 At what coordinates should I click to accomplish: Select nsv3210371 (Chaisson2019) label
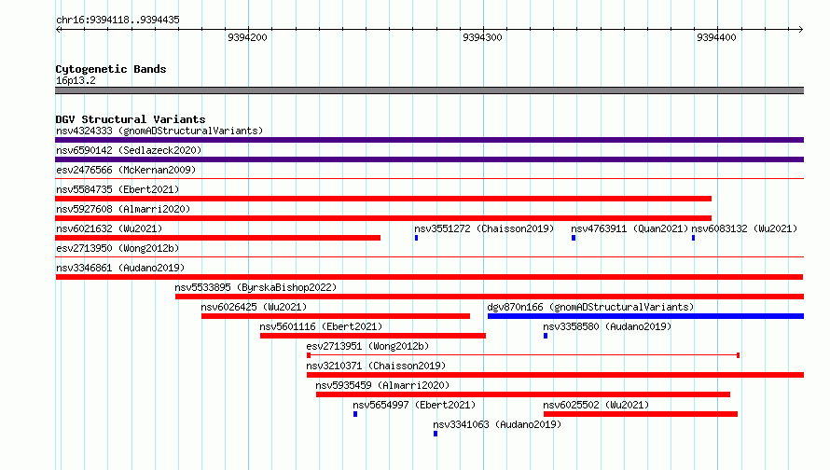point(376,366)
